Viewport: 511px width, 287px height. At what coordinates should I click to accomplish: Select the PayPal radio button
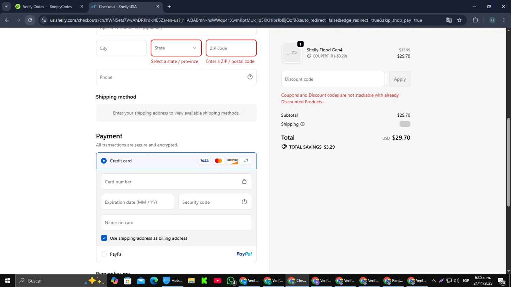point(104,254)
